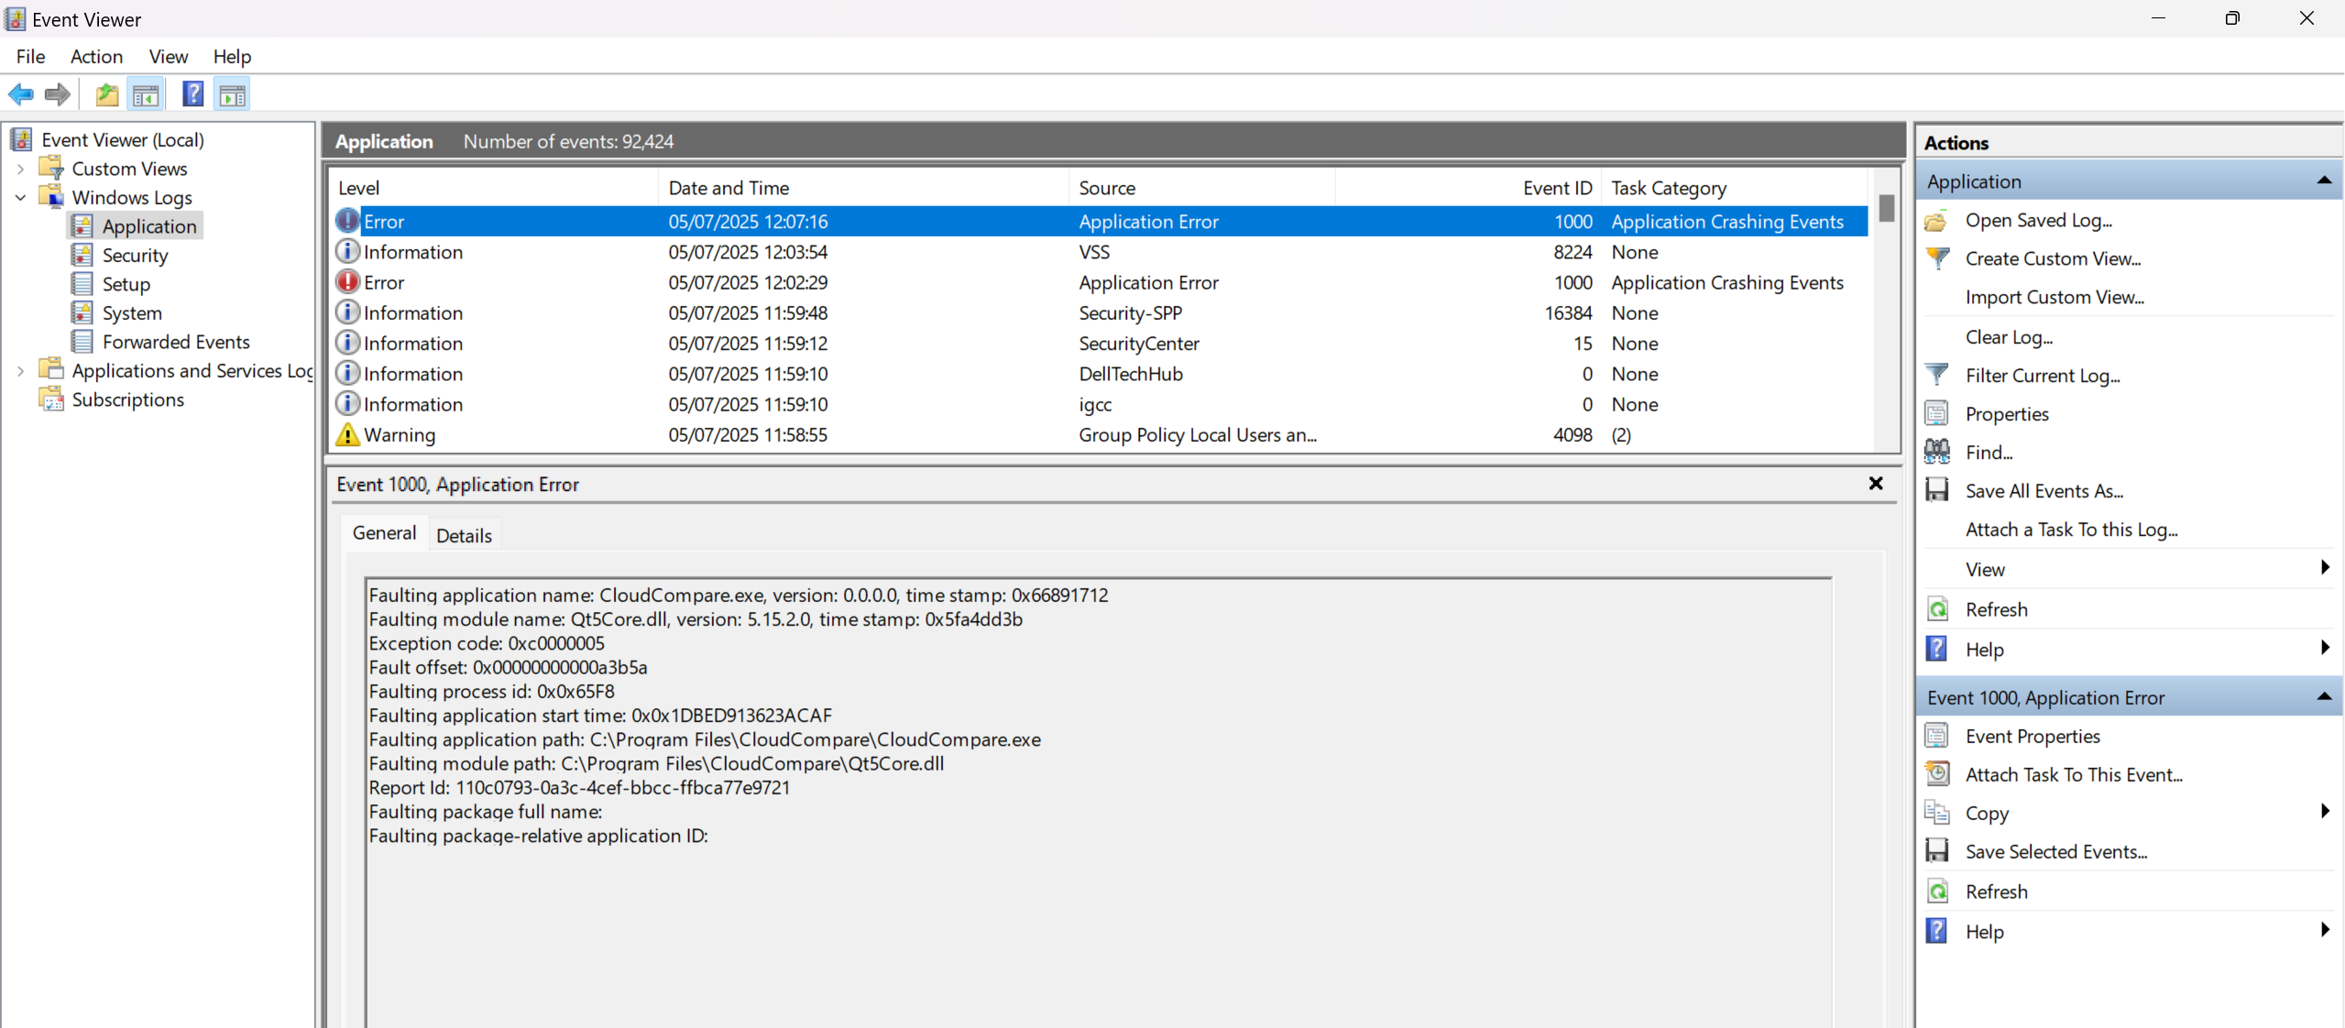
Task: Click Save All Events As in Actions
Action: (2044, 490)
